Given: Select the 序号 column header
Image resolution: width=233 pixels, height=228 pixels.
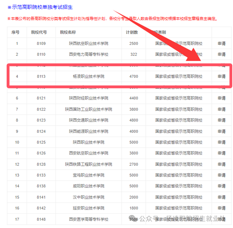Looking at the screenshot, I should (15, 32).
